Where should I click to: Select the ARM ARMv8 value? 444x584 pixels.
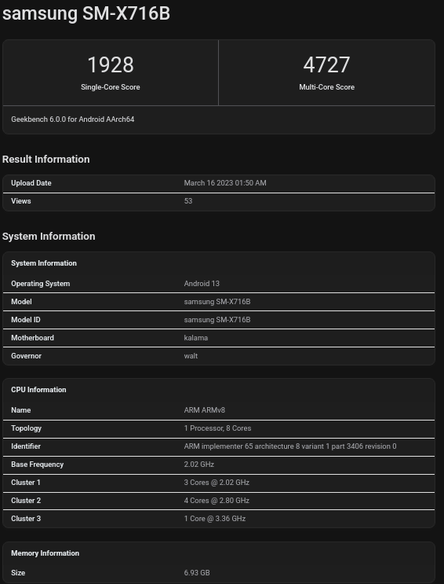205,410
